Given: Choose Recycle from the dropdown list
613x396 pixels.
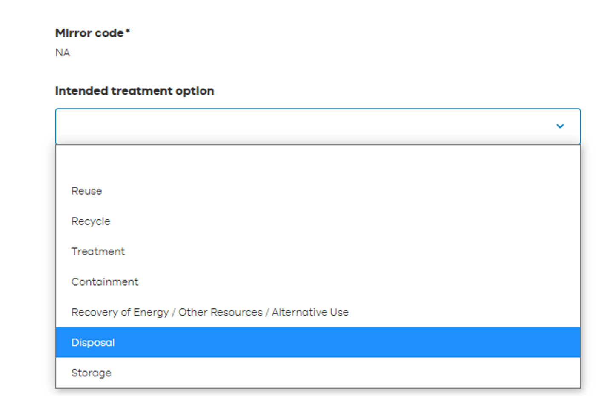Looking at the screenshot, I should [x=91, y=221].
